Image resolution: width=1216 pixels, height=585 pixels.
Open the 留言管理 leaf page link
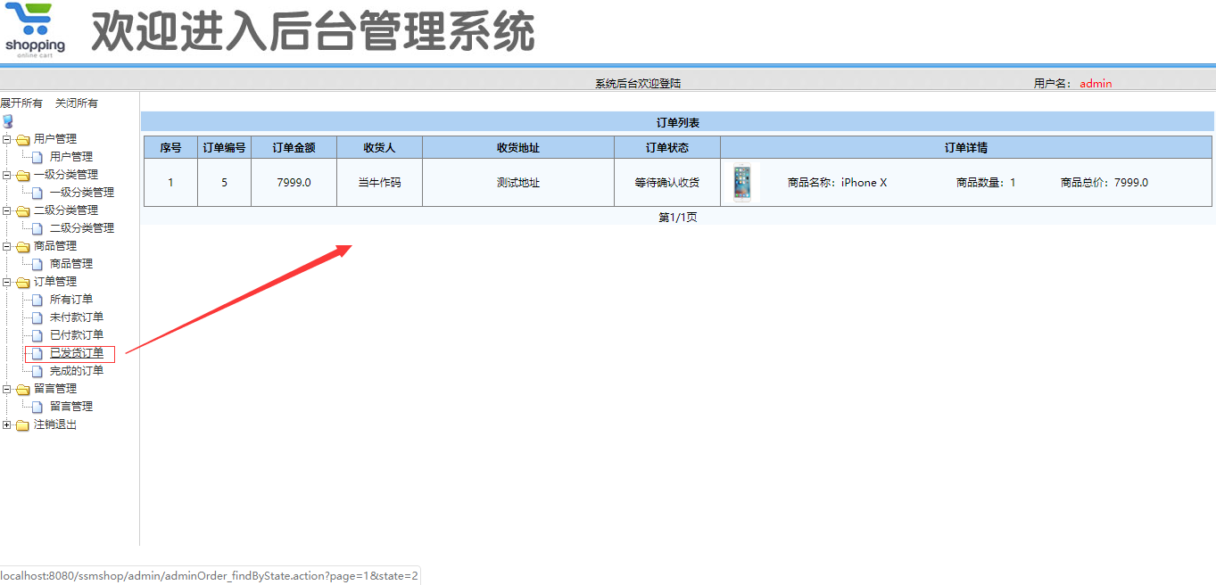coord(71,407)
